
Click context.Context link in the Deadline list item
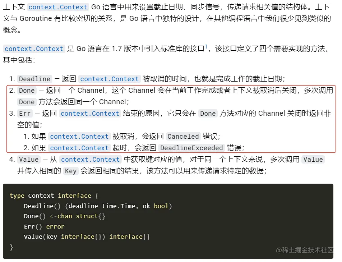click(x=110, y=79)
